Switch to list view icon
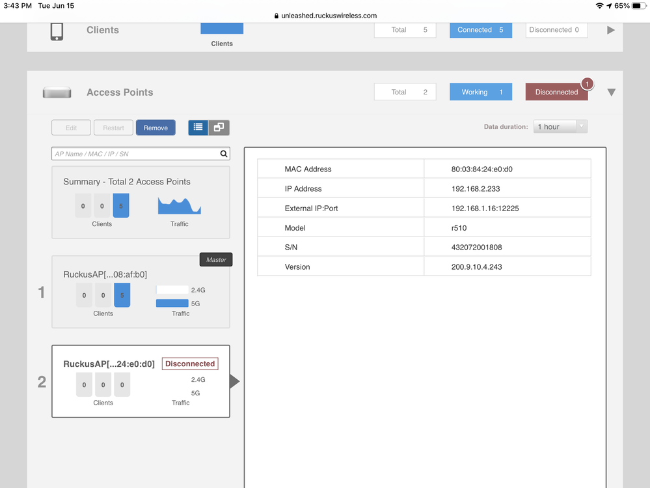650x488 pixels. pos(198,128)
